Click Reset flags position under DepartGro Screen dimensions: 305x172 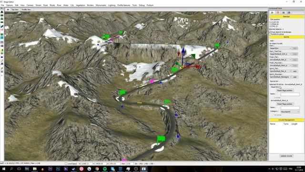[285, 90]
